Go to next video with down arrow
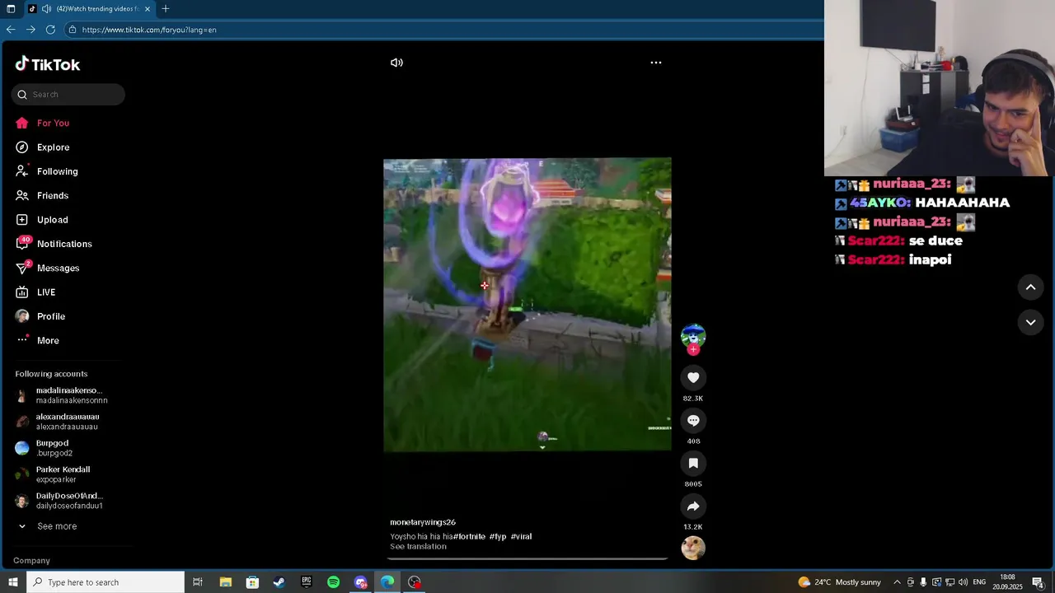This screenshot has width=1055, height=593. (x=1030, y=322)
